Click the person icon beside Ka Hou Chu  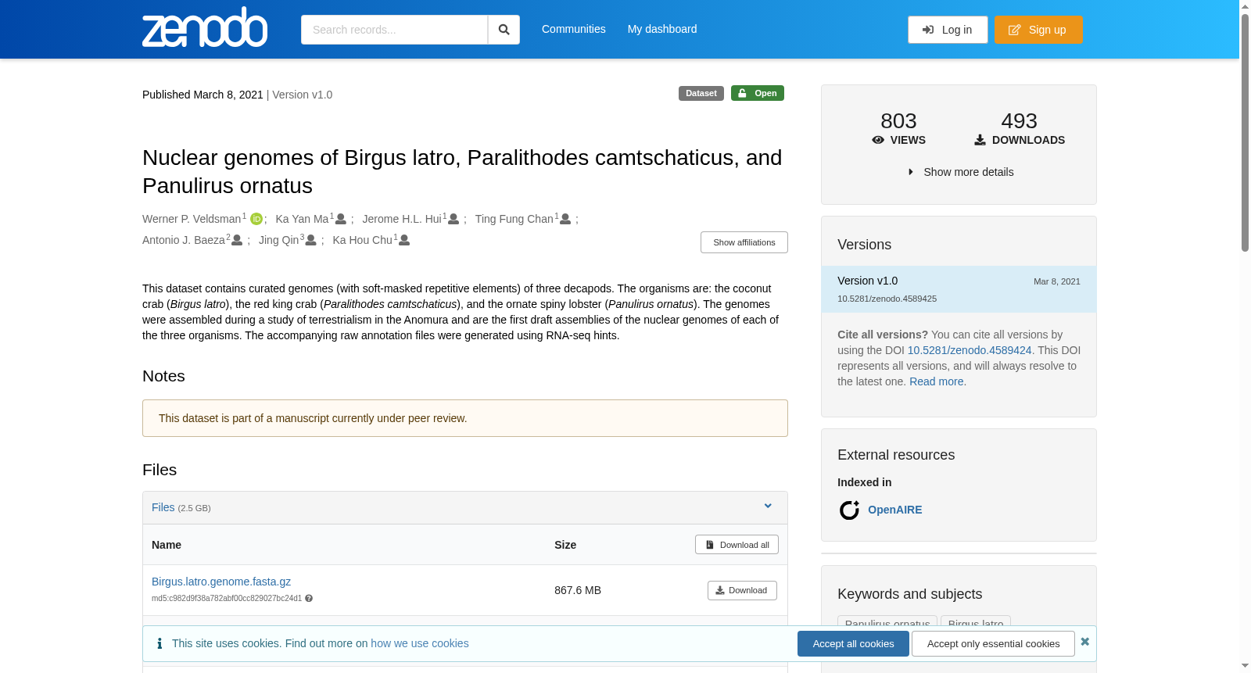tap(404, 240)
